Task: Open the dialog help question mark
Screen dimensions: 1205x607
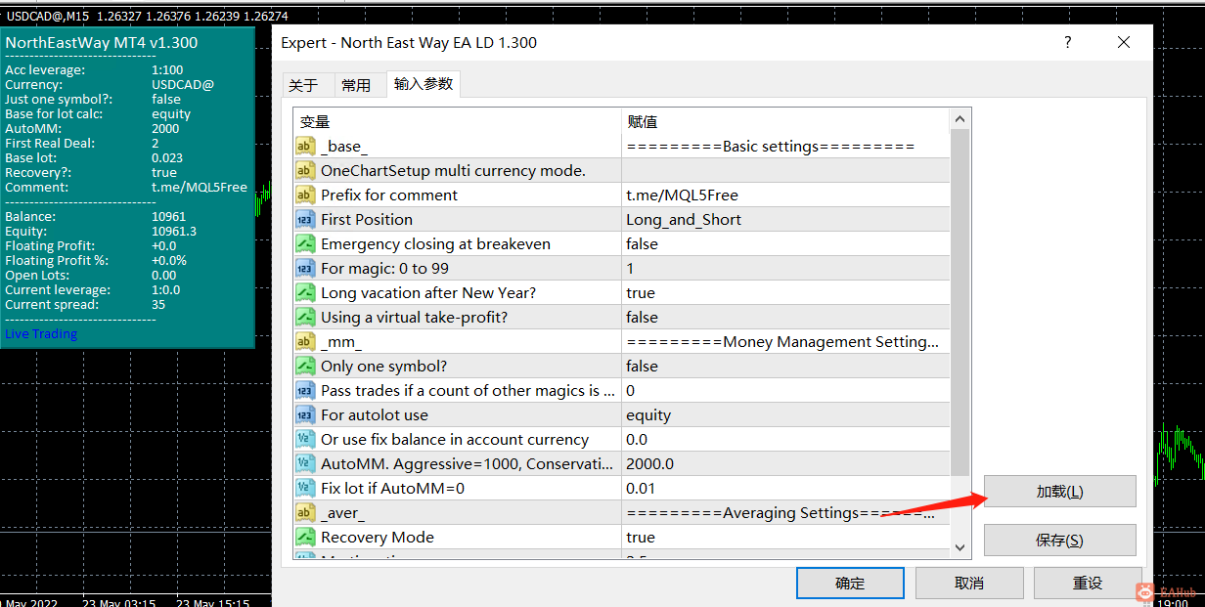Action: (x=1067, y=43)
